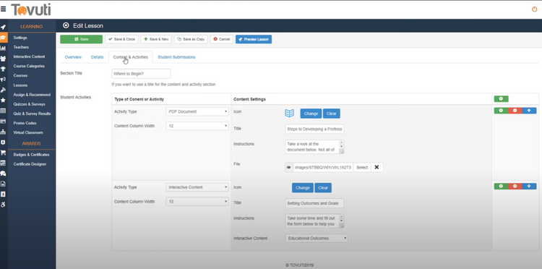Preview file with the eye button
Image resolution: width=542 pixels, height=269 pixels.
coord(289,167)
